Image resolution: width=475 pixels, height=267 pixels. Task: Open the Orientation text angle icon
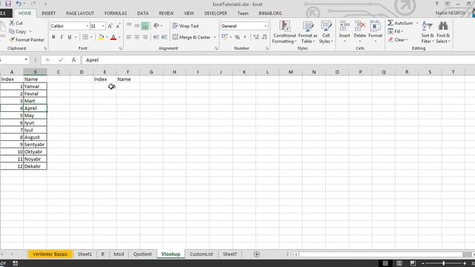[x=157, y=26]
